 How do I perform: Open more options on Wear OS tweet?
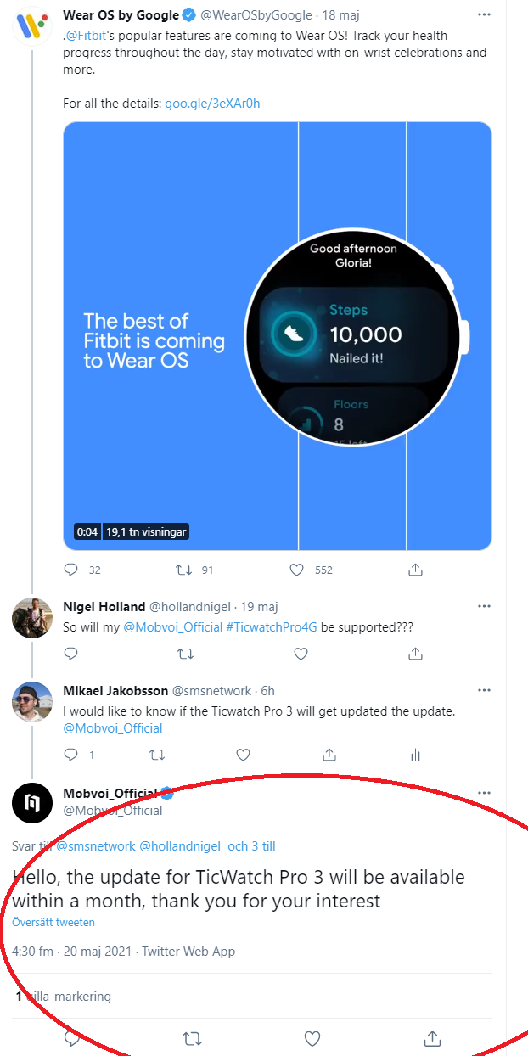[484, 15]
